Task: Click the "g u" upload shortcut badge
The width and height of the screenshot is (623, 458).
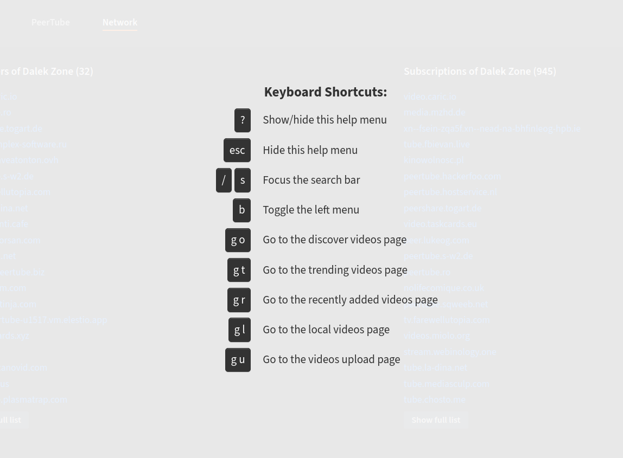Action: click(238, 359)
